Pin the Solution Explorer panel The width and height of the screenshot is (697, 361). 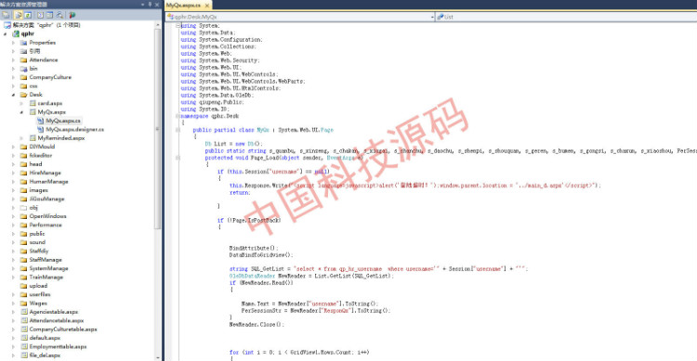point(150,5)
